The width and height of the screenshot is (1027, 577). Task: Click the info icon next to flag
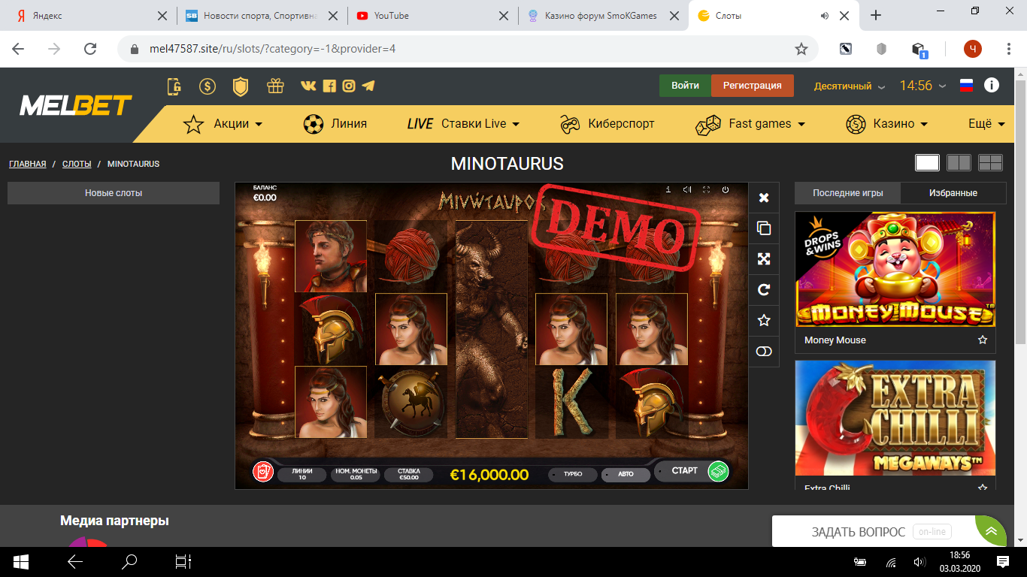coord(992,85)
